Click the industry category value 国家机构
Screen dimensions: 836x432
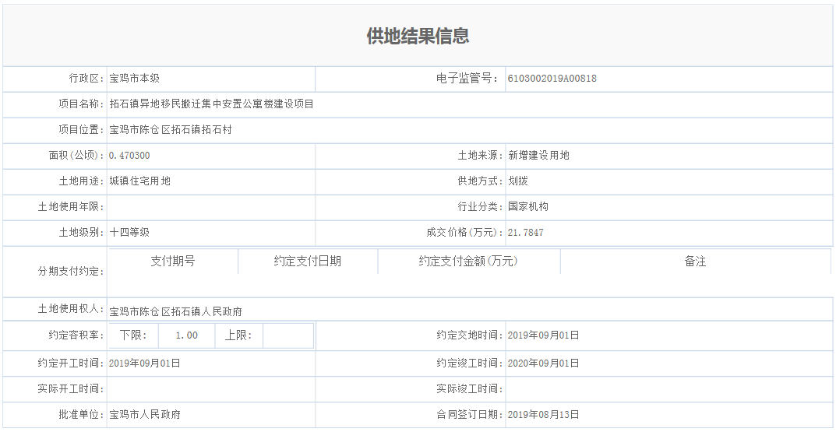[x=528, y=207]
